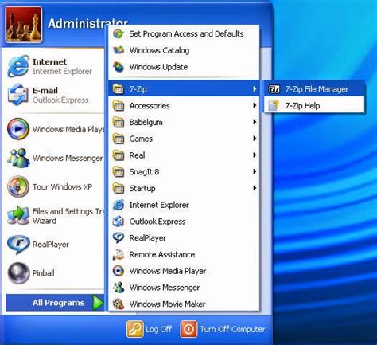This screenshot has width=377, height=345.
Task: Click the Babelgum folder label
Action: (146, 123)
